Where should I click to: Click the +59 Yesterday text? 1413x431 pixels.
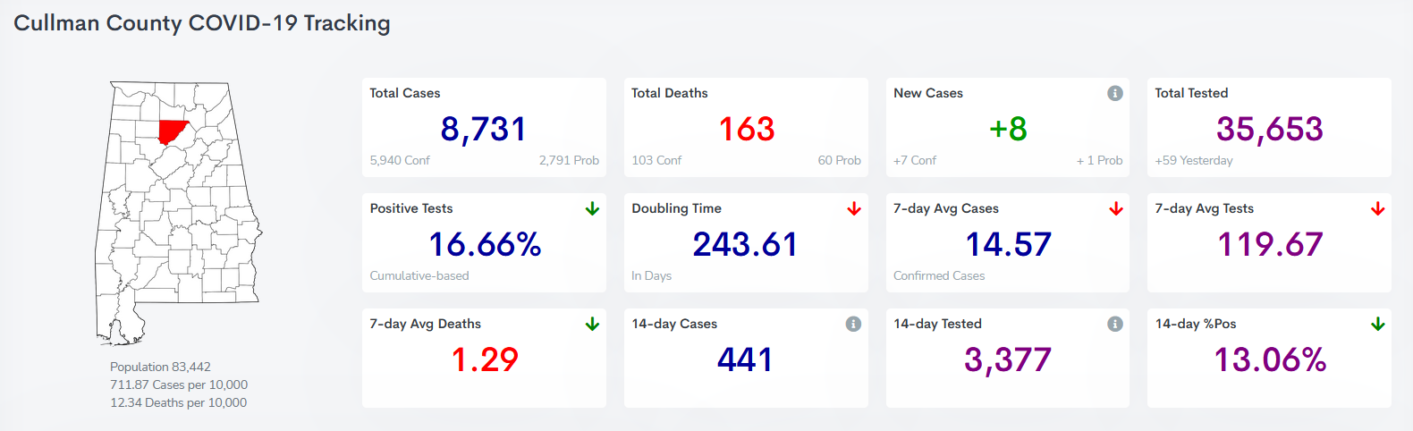coord(1193,160)
